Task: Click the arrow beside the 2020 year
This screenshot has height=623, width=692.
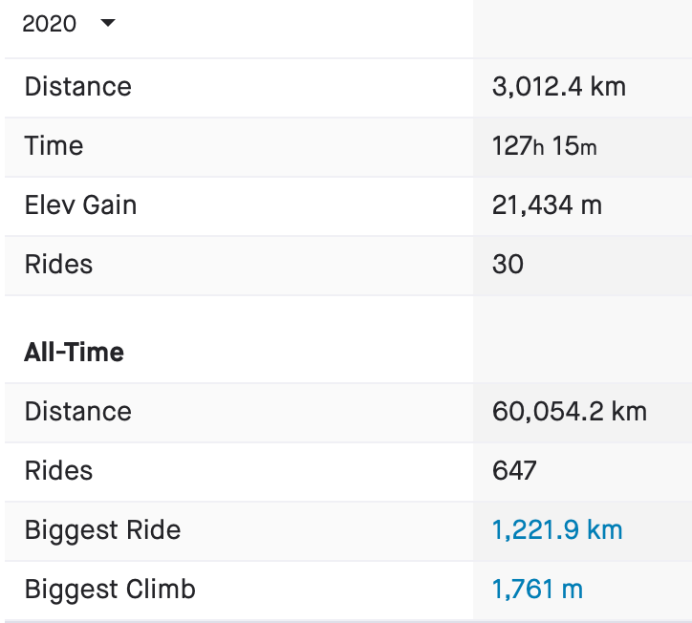Action: click(107, 23)
